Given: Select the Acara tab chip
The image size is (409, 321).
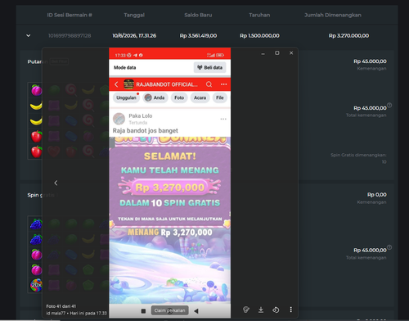Looking at the screenshot, I should pyautogui.click(x=200, y=97).
